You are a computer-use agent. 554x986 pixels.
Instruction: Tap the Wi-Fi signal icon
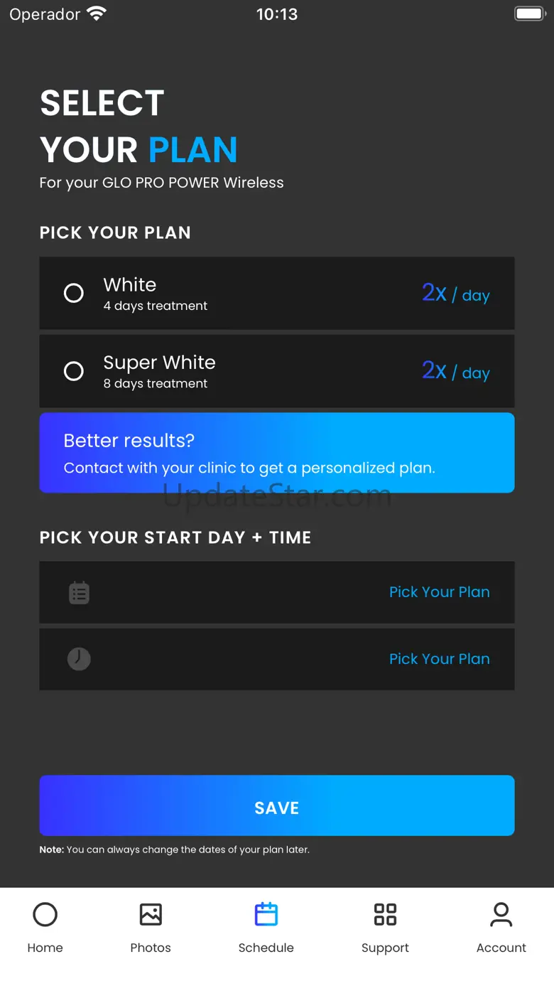click(96, 14)
